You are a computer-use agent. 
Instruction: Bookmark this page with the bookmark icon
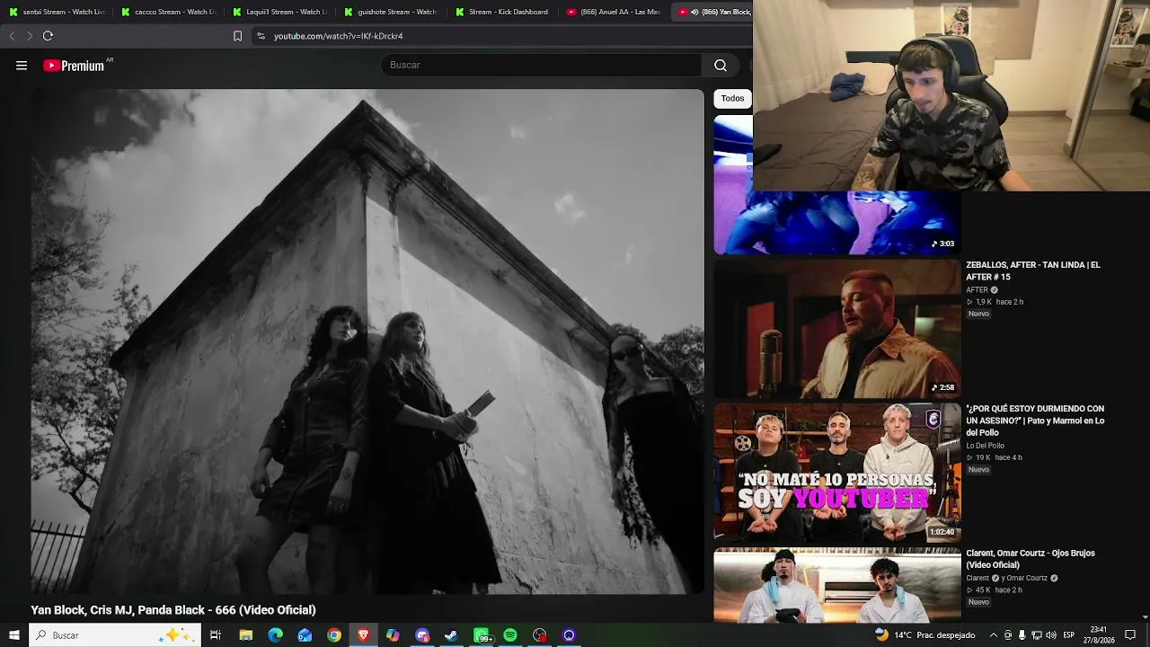click(237, 36)
